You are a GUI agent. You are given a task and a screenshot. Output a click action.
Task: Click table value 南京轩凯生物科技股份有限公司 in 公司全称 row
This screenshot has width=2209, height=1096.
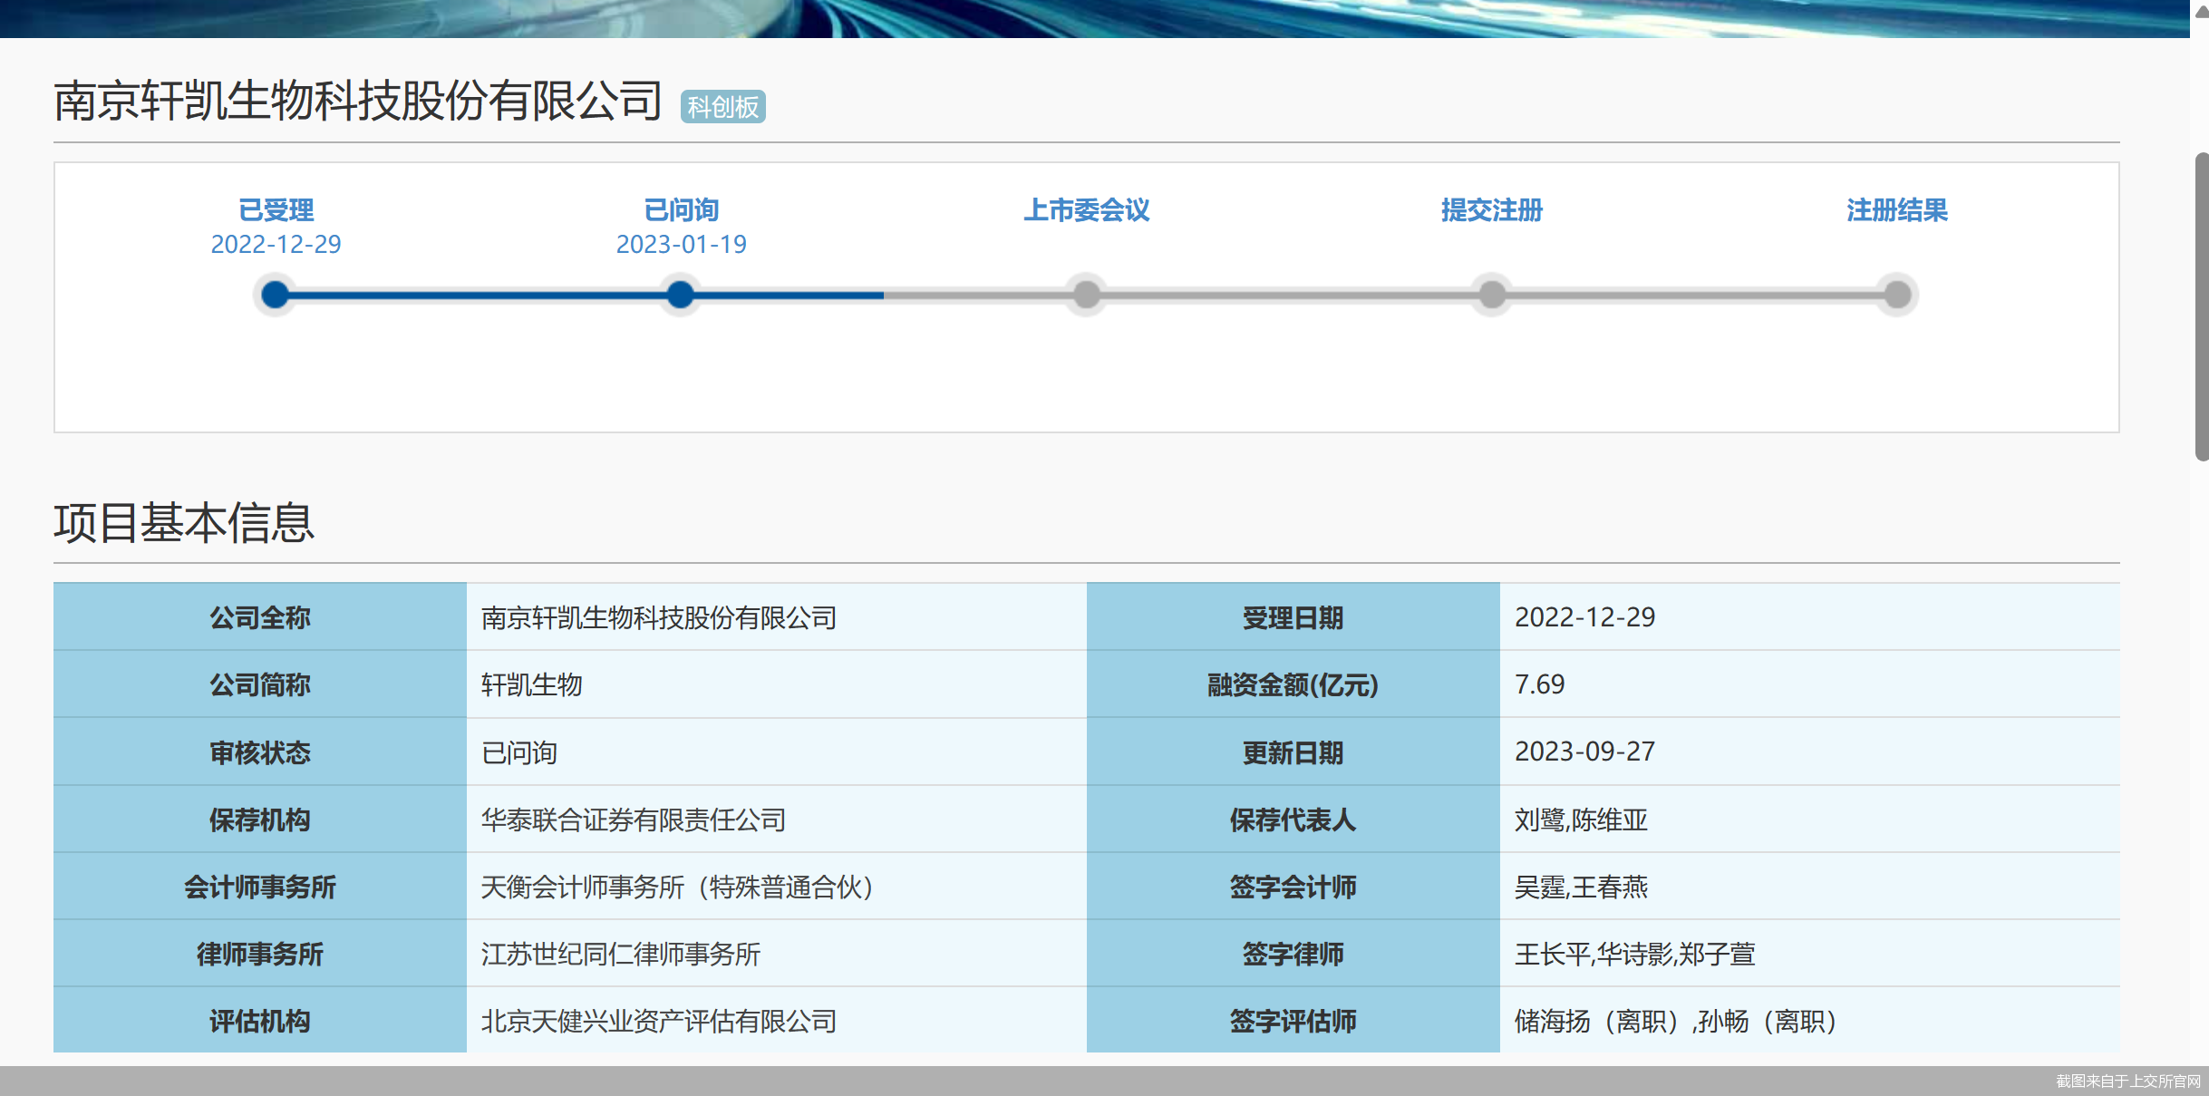(659, 618)
